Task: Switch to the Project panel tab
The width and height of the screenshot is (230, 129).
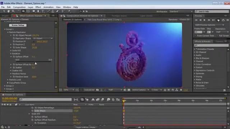Action: (x=5, y=16)
